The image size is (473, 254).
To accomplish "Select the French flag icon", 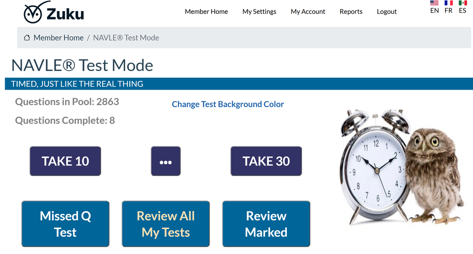I will [x=449, y=3].
